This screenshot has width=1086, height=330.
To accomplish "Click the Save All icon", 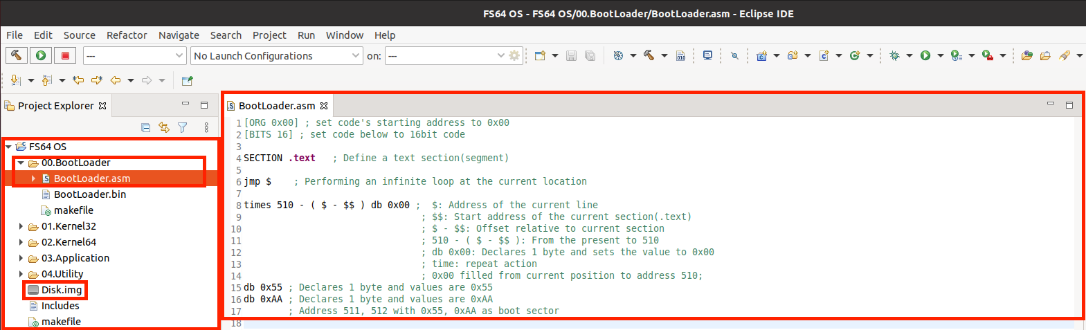I will tap(590, 55).
